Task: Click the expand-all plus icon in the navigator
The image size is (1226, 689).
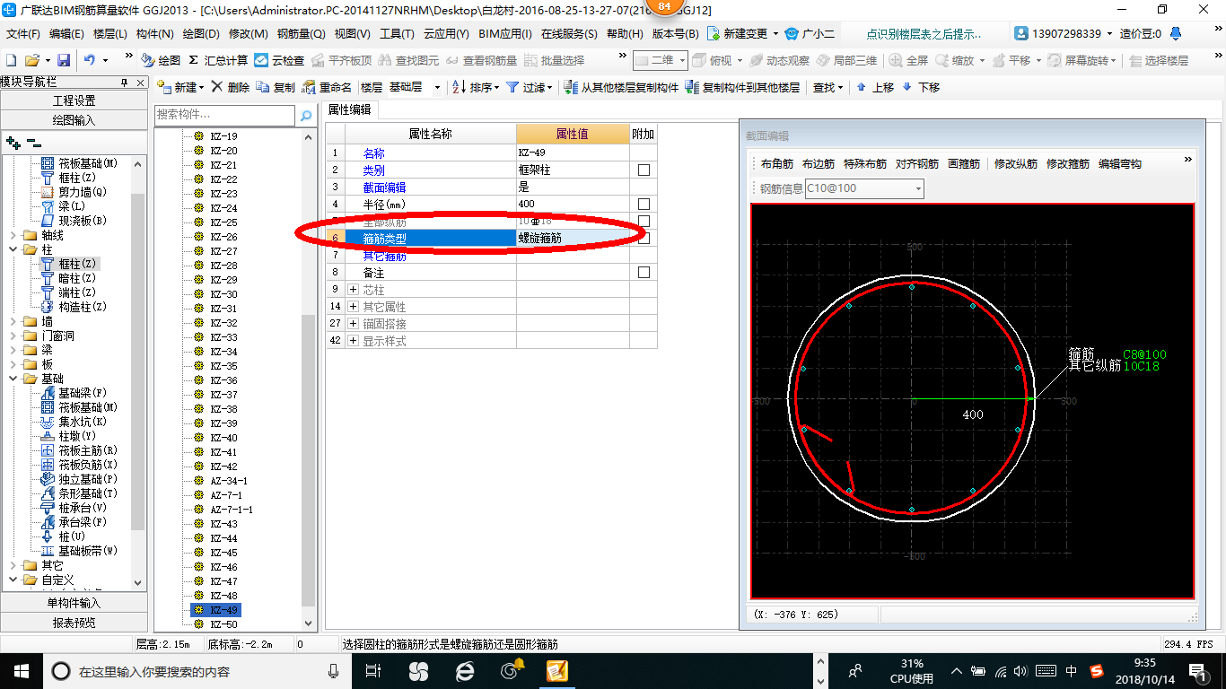Action: pyautogui.click(x=13, y=142)
